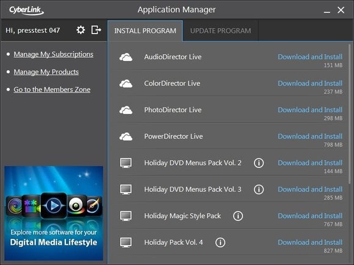The width and height of the screenshot is (354, 265).
Task: Download and Install Holiday DVD Menus Pack Vol. 3
Action: [310, 189]
